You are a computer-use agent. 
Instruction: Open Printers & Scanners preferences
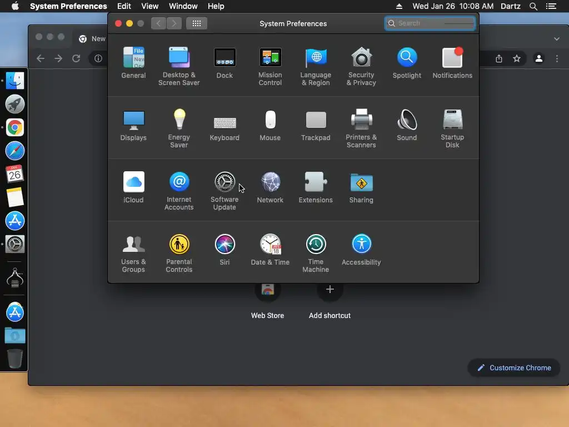point(361,129)
